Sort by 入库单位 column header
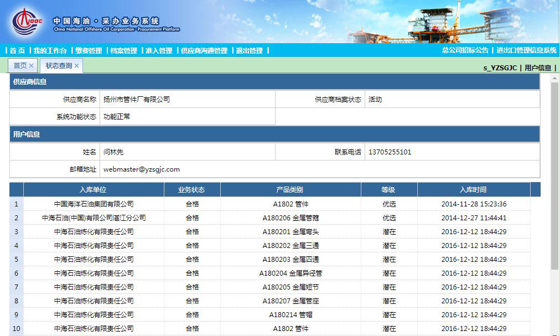 click(93, 189)
